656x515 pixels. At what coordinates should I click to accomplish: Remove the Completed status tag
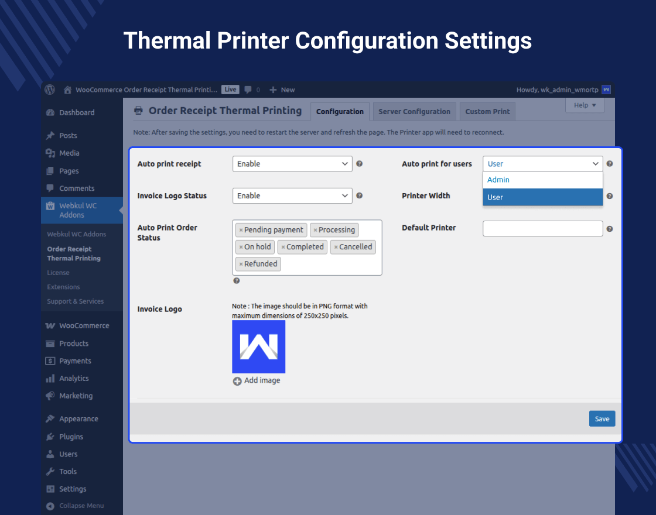[x=283, y=248]
